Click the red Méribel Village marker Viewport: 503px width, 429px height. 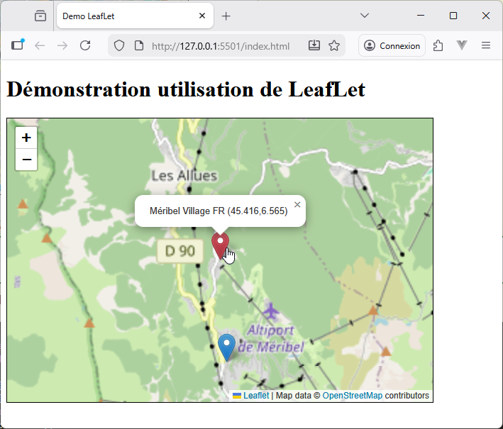(221, 245)
